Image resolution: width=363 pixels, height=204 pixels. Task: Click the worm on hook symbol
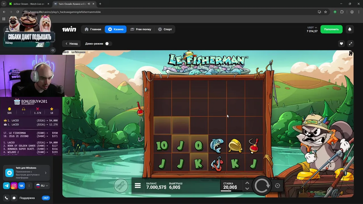pyautogui.click(x=217, y=164)
